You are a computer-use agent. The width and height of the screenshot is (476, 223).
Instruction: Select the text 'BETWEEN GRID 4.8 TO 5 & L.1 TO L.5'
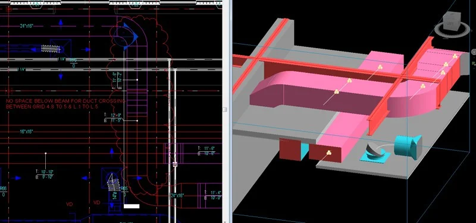(x=52, y=107)
